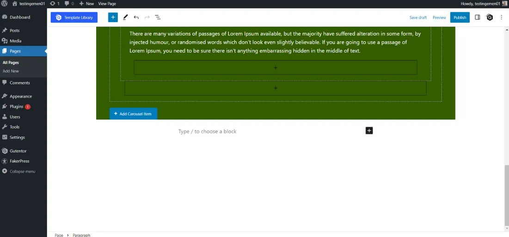Image resolution: width=509 pixels, height=237 pixels.
Task: Open document overview list view
Action: point(158,17)
